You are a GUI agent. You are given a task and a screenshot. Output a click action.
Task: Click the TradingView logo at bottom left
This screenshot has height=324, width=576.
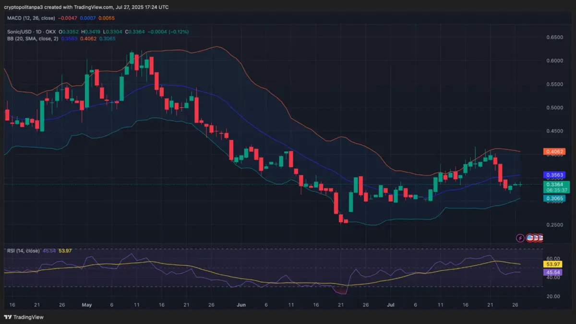[x=22, y=317]
